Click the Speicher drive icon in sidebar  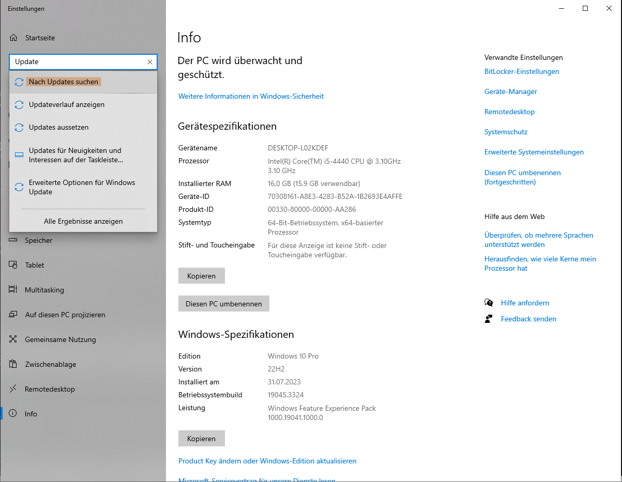coord(14,240)
